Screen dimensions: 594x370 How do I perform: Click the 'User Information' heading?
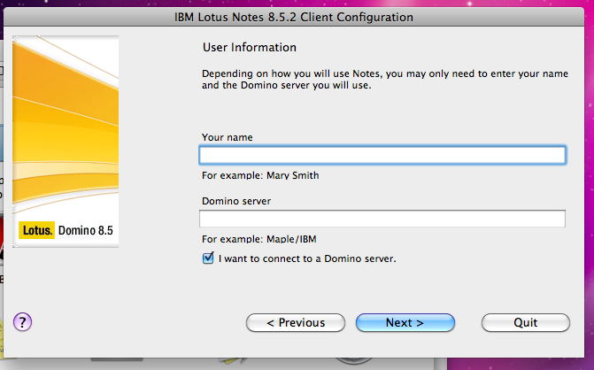(250, 47)
